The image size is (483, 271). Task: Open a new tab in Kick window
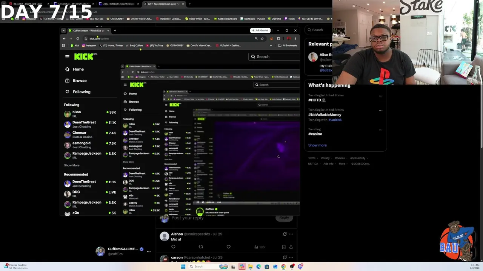click(115, 30)
